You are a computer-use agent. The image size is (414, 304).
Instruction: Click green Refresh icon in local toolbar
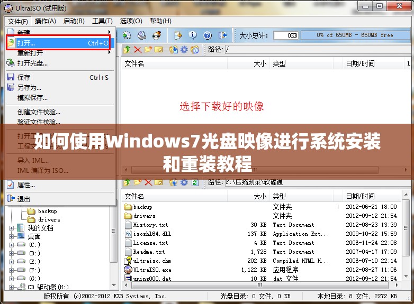tap(195, 182)
